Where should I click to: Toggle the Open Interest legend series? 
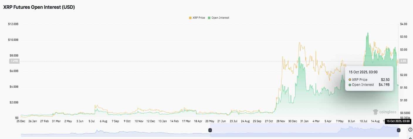point(219,18)
